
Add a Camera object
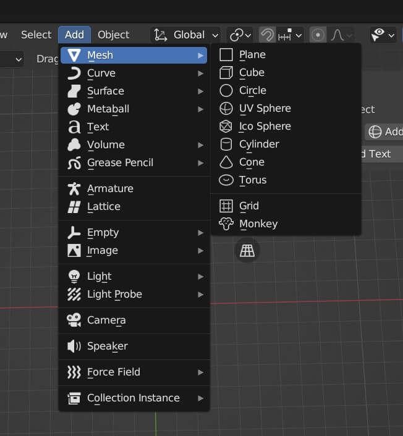pos(106,321)
